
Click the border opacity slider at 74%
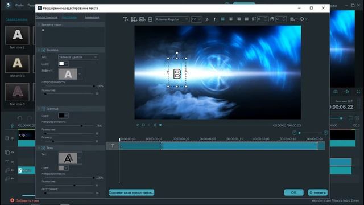pyautogui.click(x=82, y=126)
